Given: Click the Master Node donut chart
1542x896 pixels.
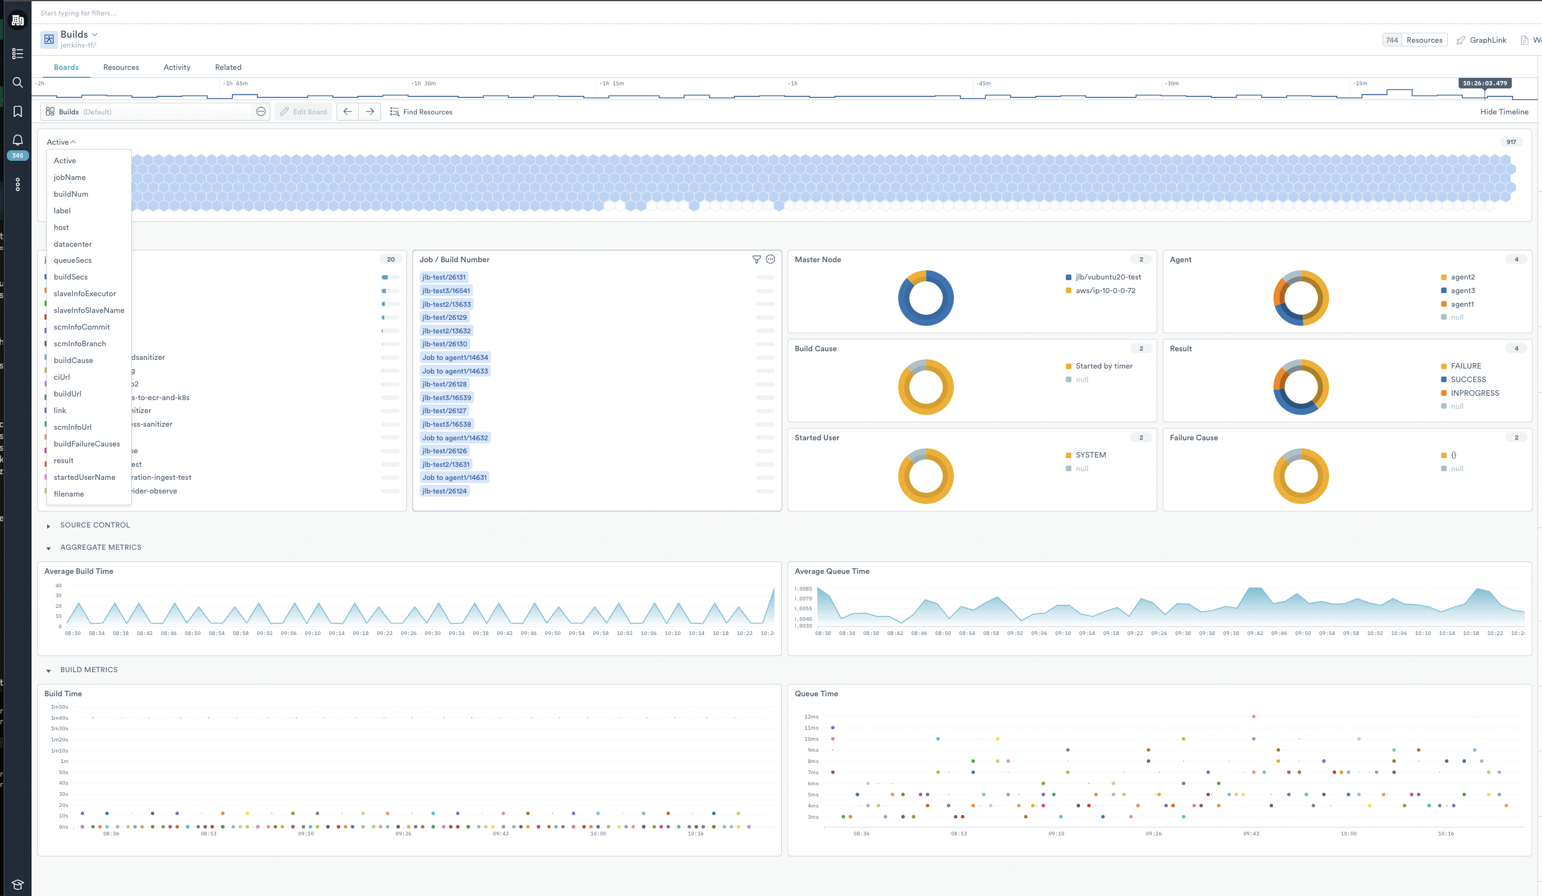Looking at the screenshot, I should click(926, 298).
